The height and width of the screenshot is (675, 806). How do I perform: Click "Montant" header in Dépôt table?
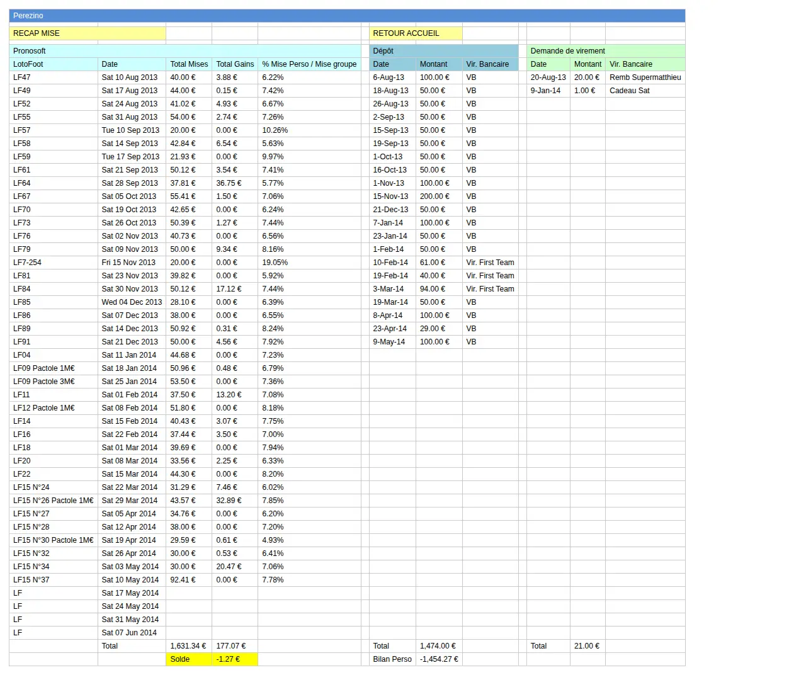pyautogui.click(x=439, y=64)
